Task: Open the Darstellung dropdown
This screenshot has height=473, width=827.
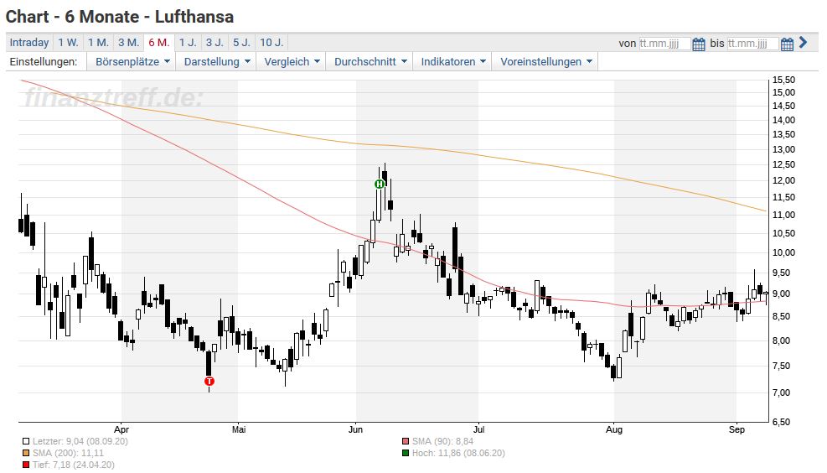Action: click(x=216, y=62)
